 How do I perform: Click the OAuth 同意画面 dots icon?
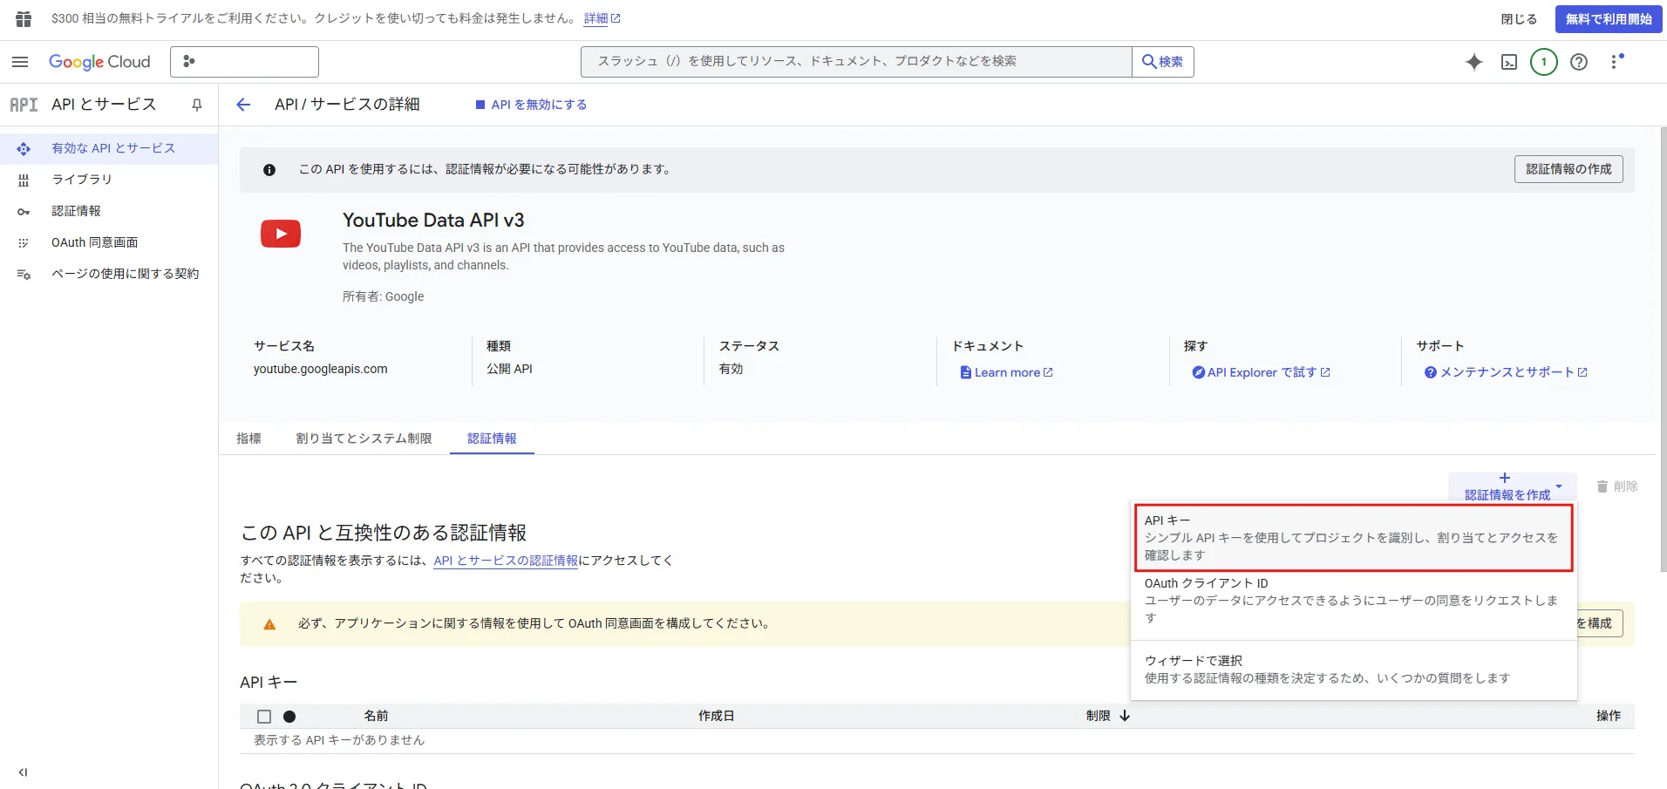(x=24, y=242)
